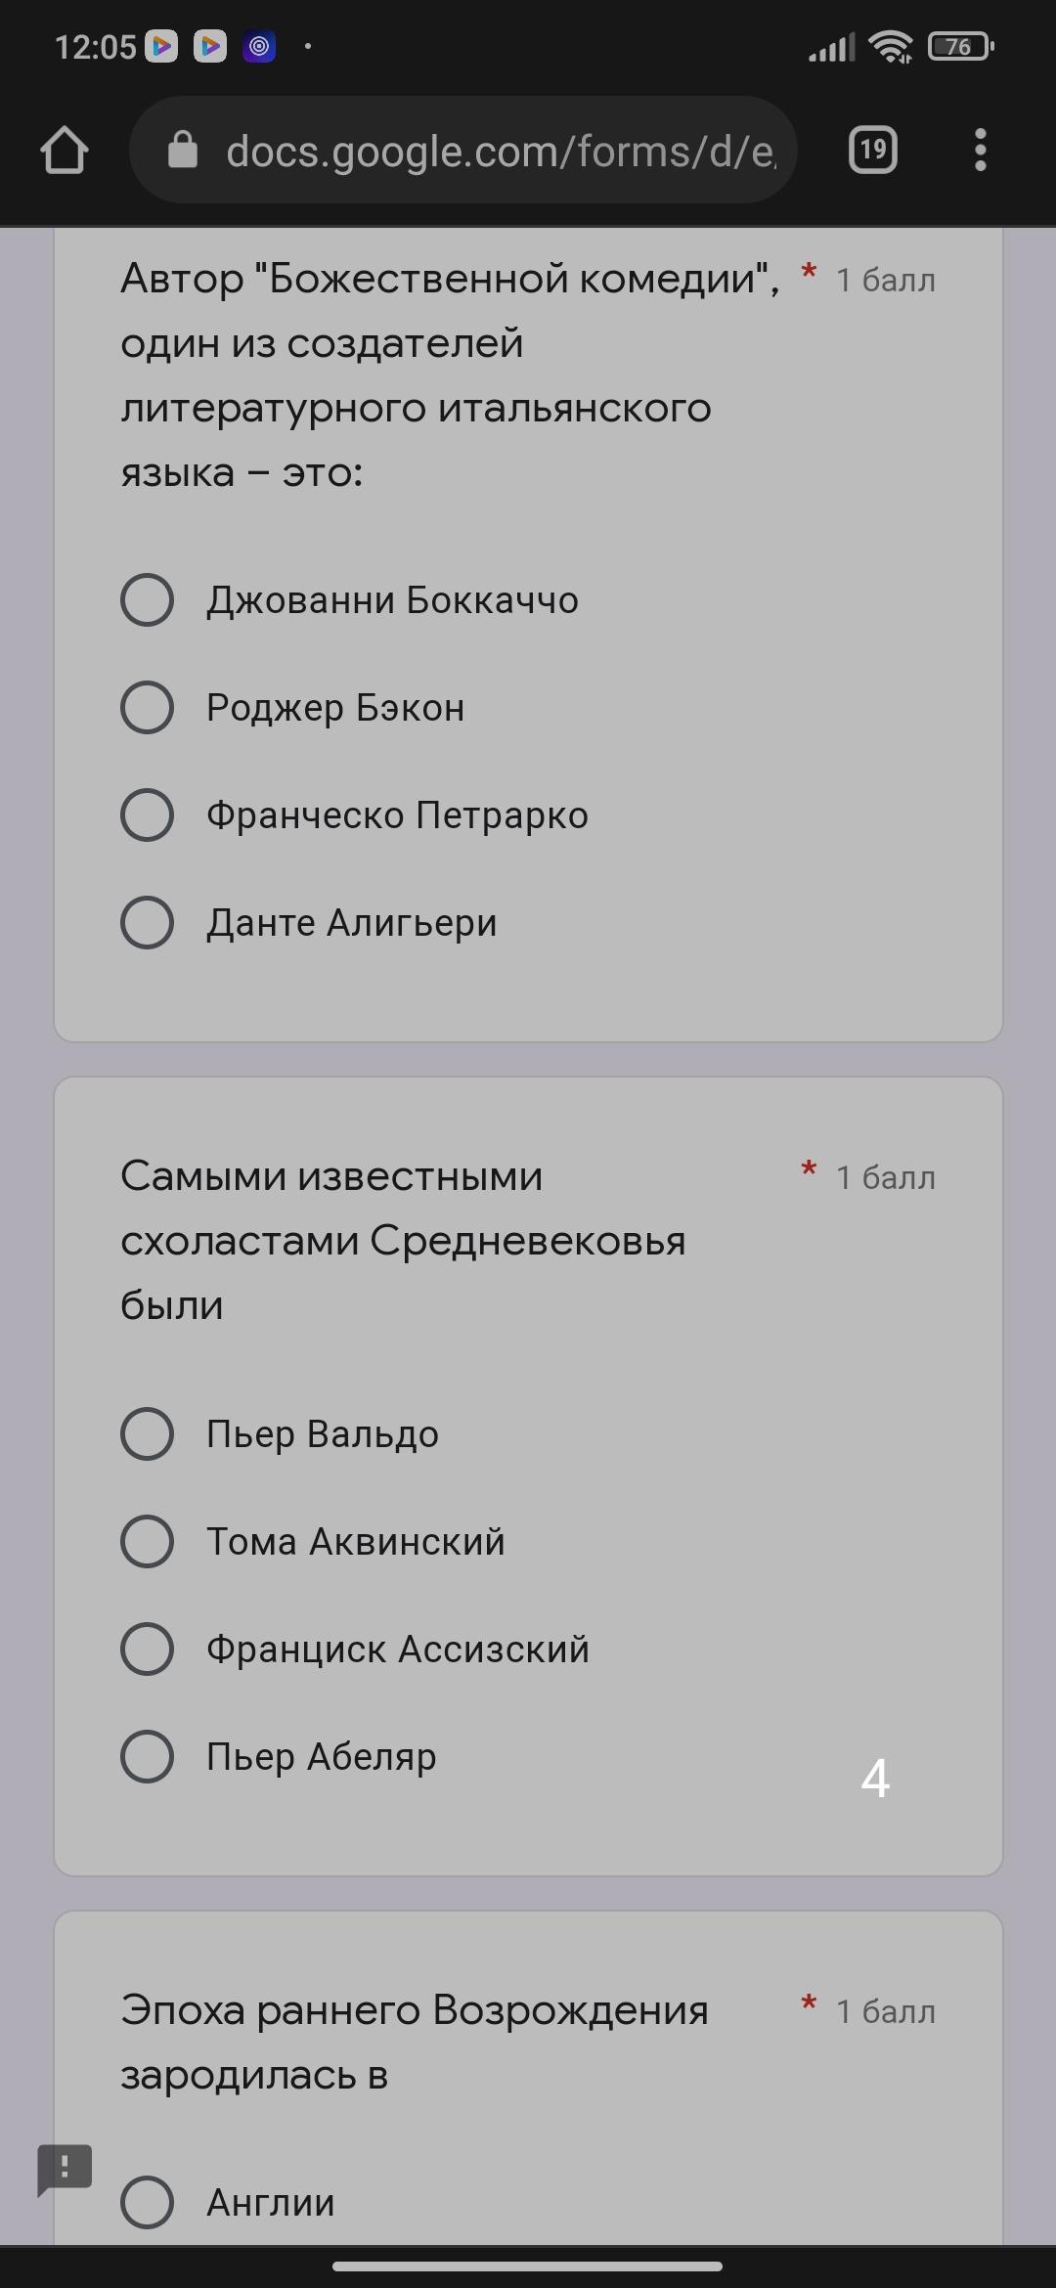Viewport: 1056px width, 2288px height.
Task: Tap the Wi-Fi status icon
Action: [x=890, y=46]
